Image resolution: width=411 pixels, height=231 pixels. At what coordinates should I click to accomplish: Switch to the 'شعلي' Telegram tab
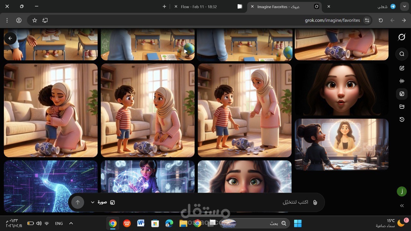382,7
